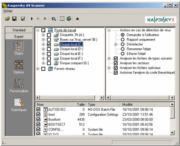Click the pause scan icon
The width and height of the screenshot is (180, 146).
click(38, 19)
